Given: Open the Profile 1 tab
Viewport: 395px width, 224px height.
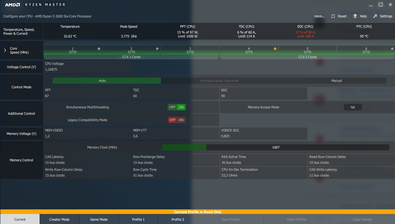Looking at the screenshot, I should pos(138,219).
